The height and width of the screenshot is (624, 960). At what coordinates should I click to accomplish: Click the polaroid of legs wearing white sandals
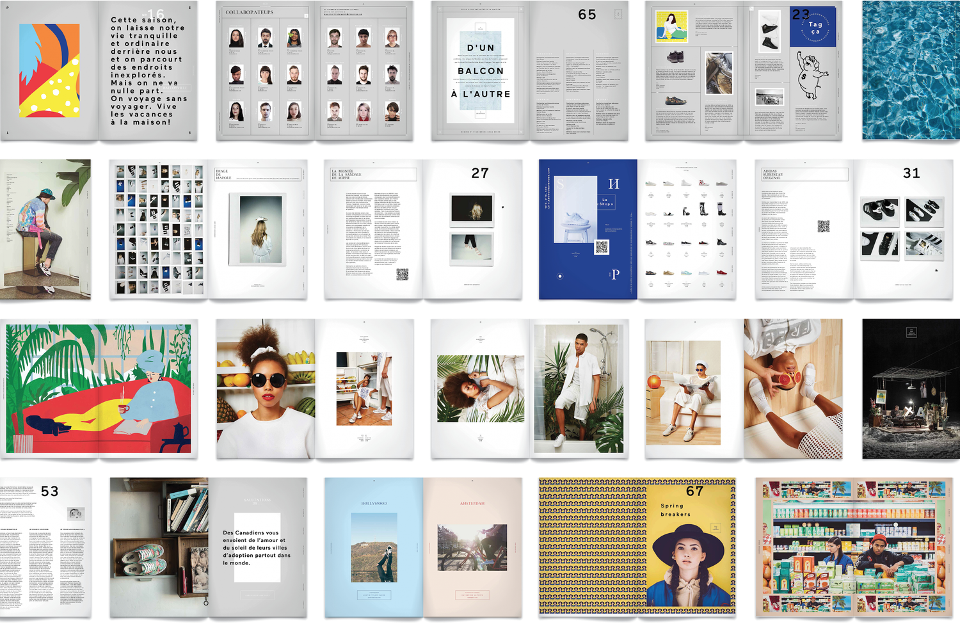click(472, 249)
